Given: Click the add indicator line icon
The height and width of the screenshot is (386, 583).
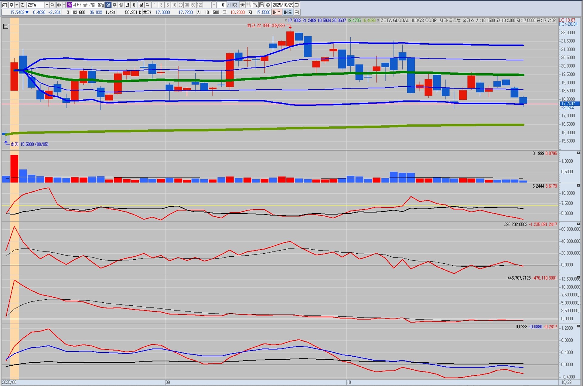Looking at the screenshot, I should tap(255, 5).
